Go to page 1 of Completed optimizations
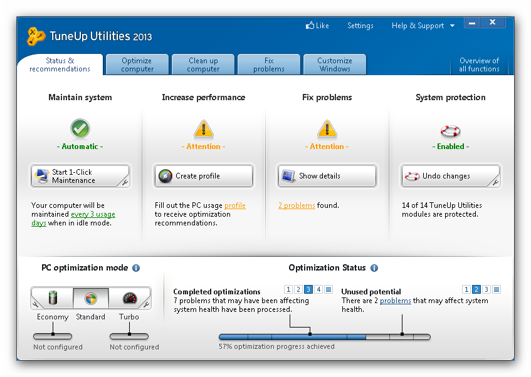This screenshot has height=377, width=531. 288,289
